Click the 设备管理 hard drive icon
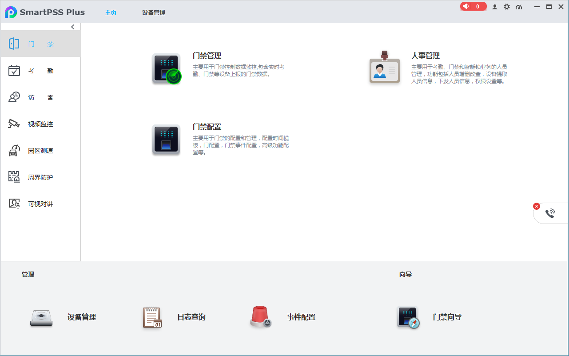The image size is (569, 356). 41,317
